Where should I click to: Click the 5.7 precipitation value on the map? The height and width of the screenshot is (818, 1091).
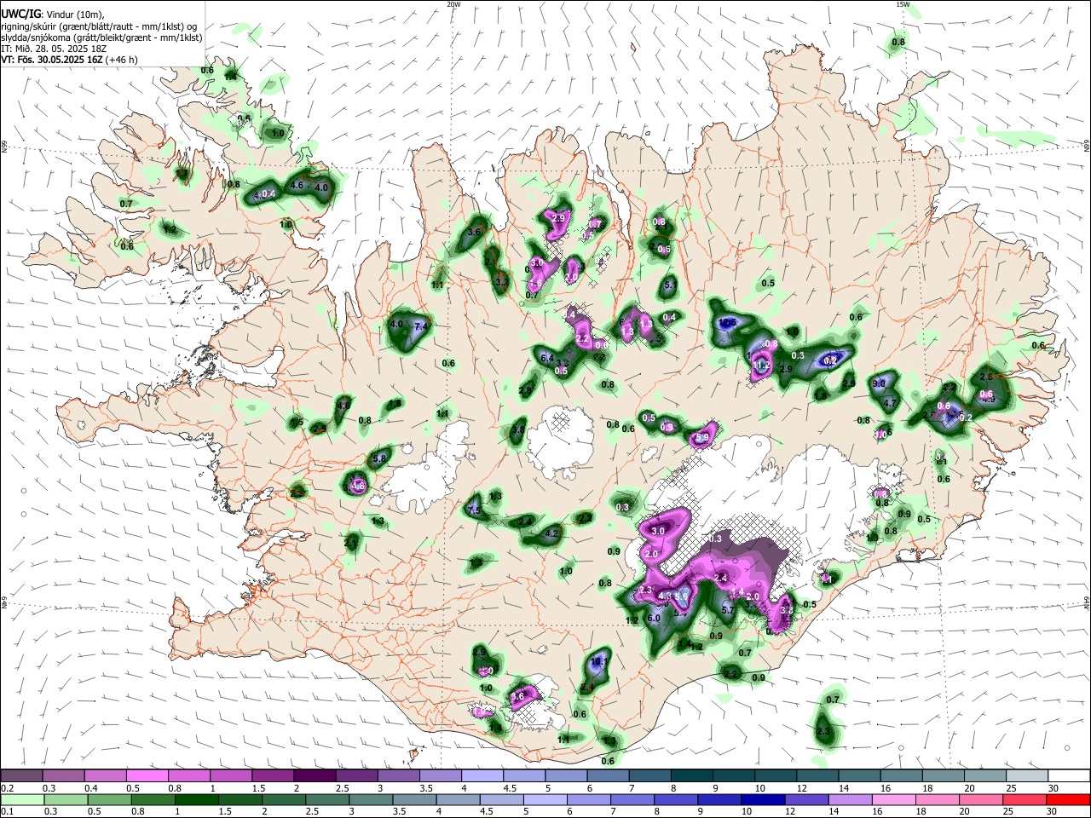pyautogui.click(x=729, y=610)
